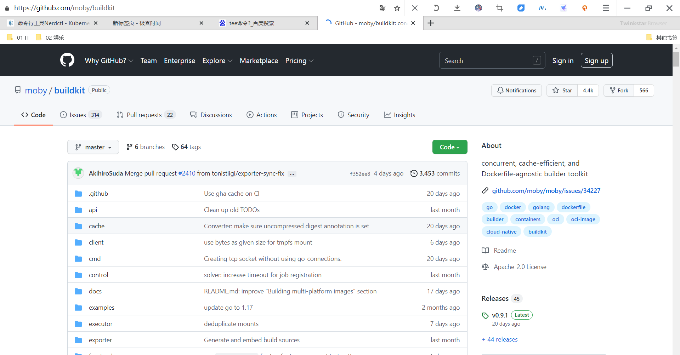Open the Insights tab

click(x=399, y=115)
